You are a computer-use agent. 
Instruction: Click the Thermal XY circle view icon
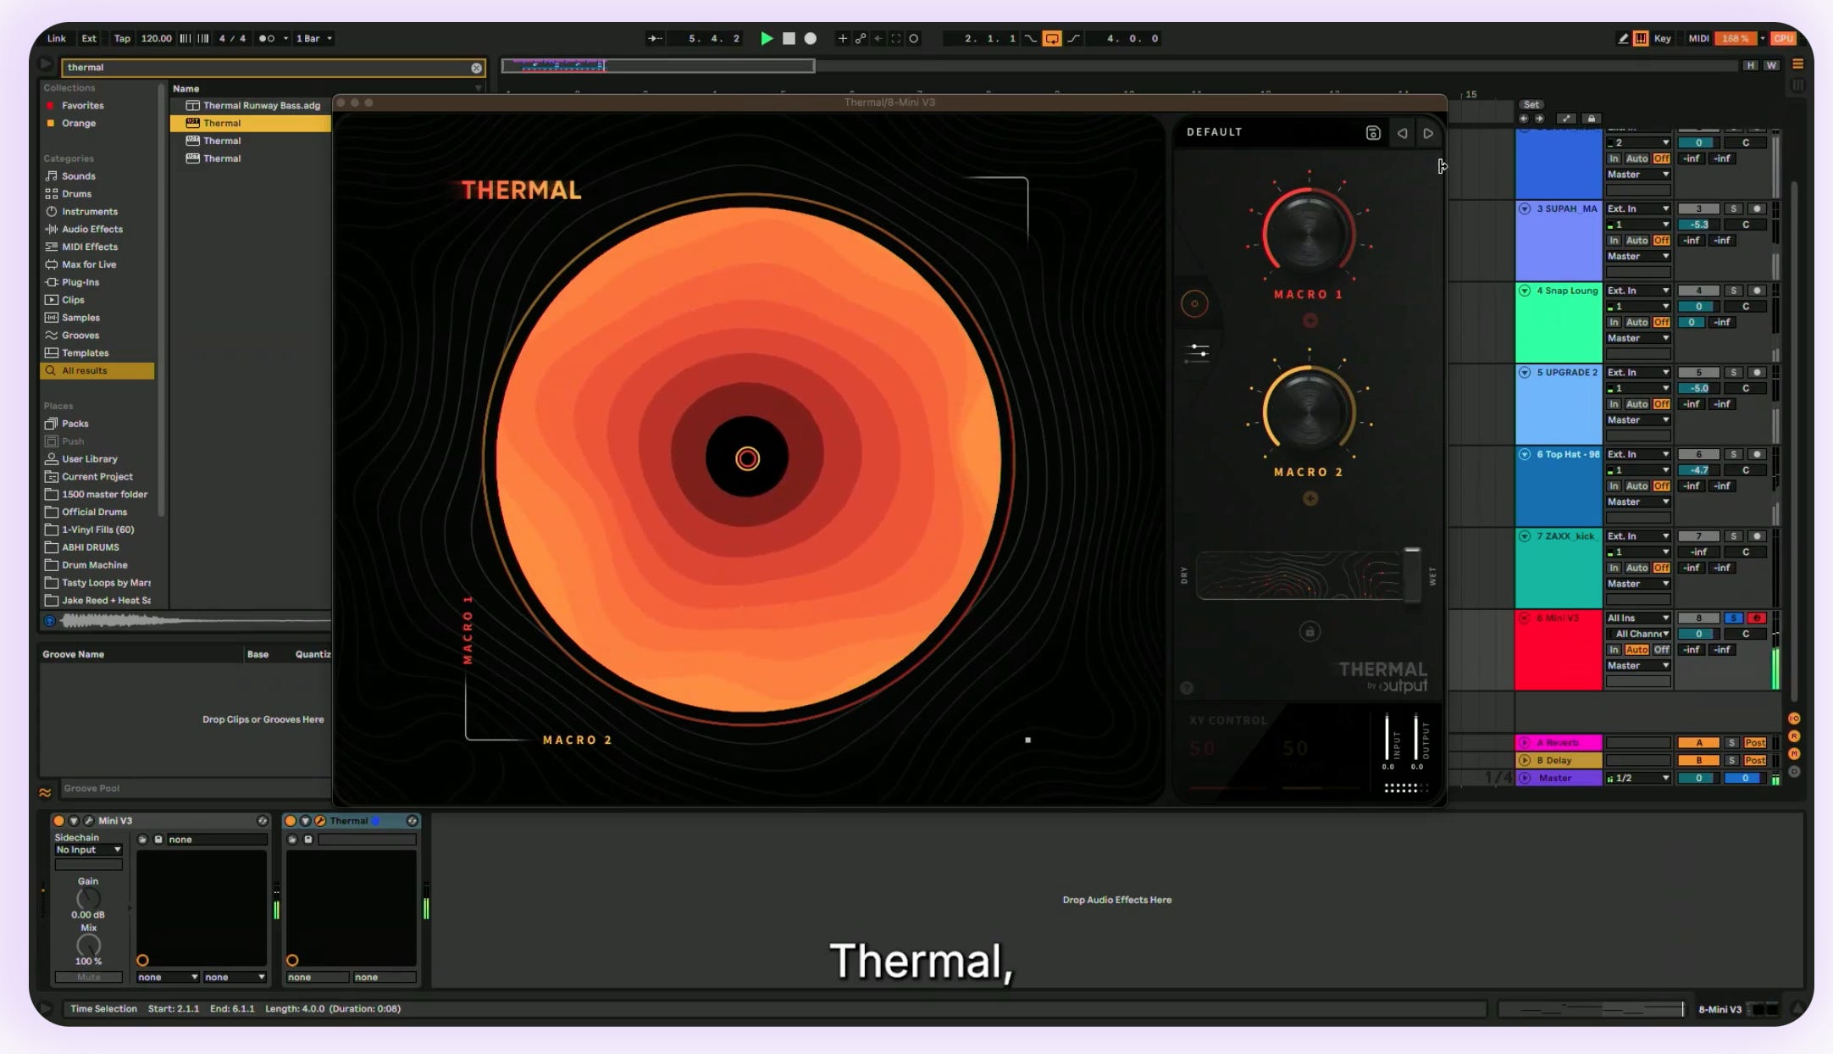tap(1194, 304)
